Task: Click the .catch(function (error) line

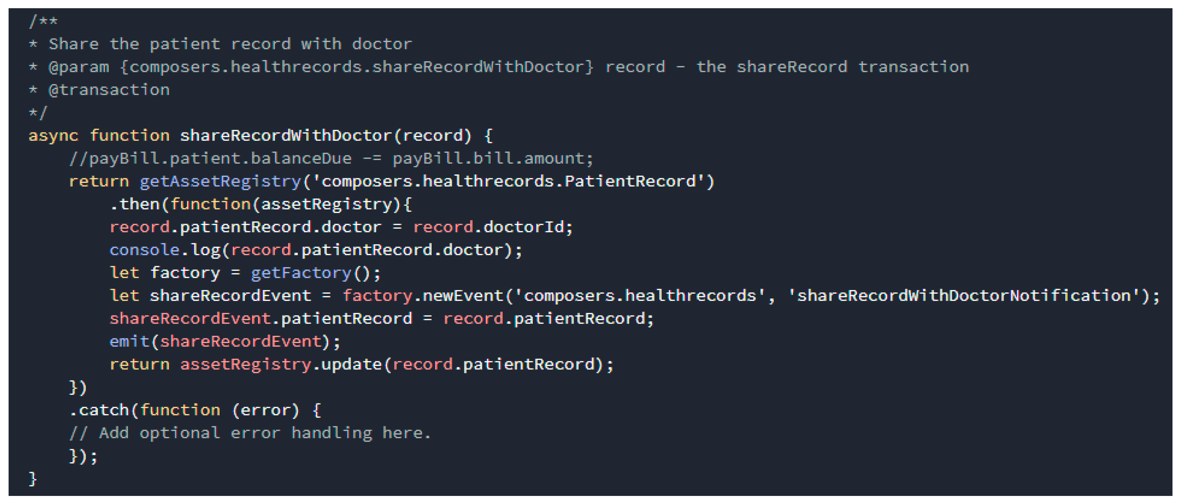Action: click(x=195, y=410)
